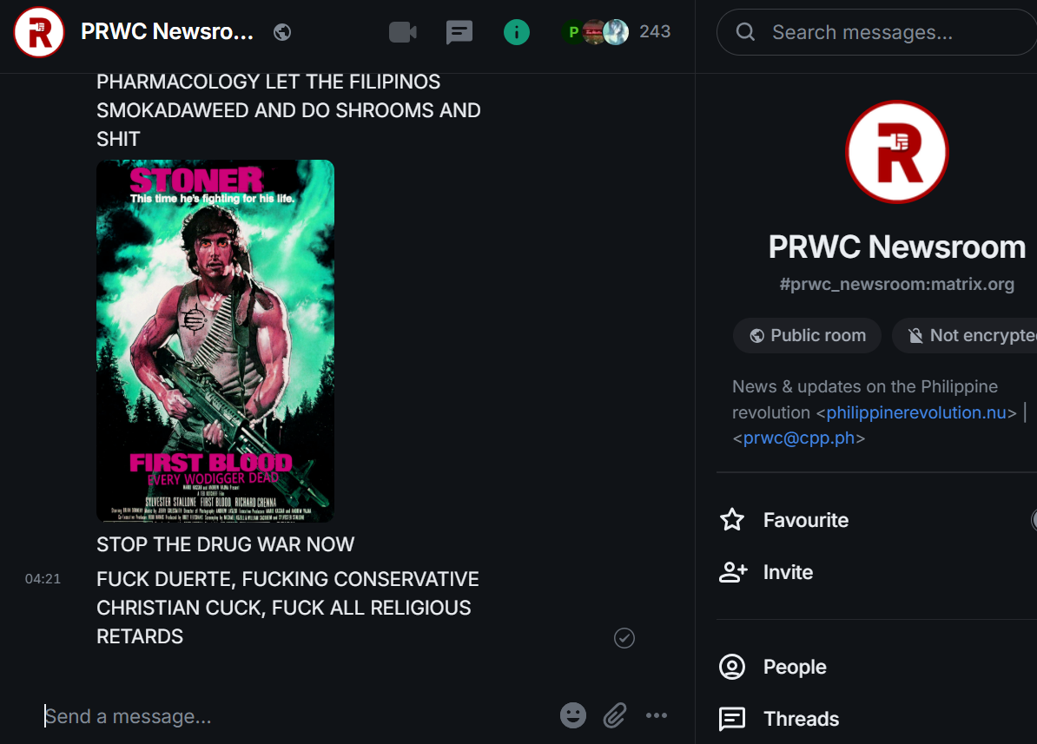Start a video call in the room

(x=402, y=32)
